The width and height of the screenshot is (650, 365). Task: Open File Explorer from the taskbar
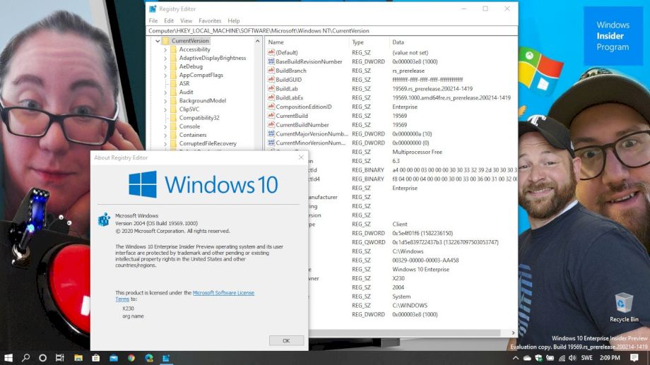click(x=78, y=358)
